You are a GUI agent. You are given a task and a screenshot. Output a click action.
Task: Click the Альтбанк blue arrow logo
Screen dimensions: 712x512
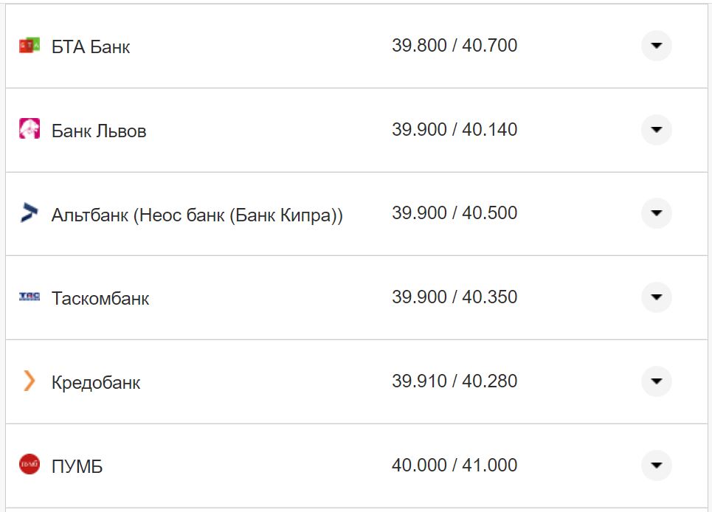(x=30, y=213)
